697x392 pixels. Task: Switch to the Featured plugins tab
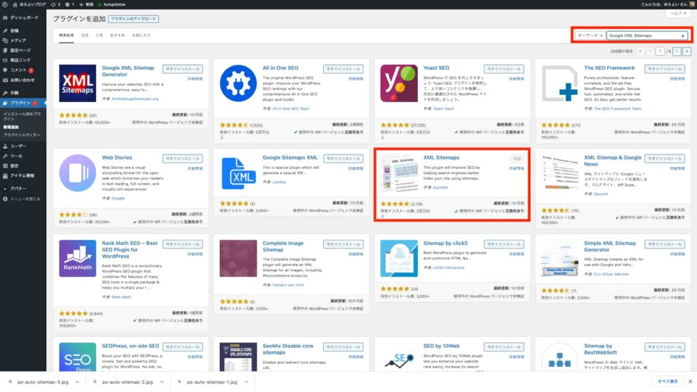(84, 35)
